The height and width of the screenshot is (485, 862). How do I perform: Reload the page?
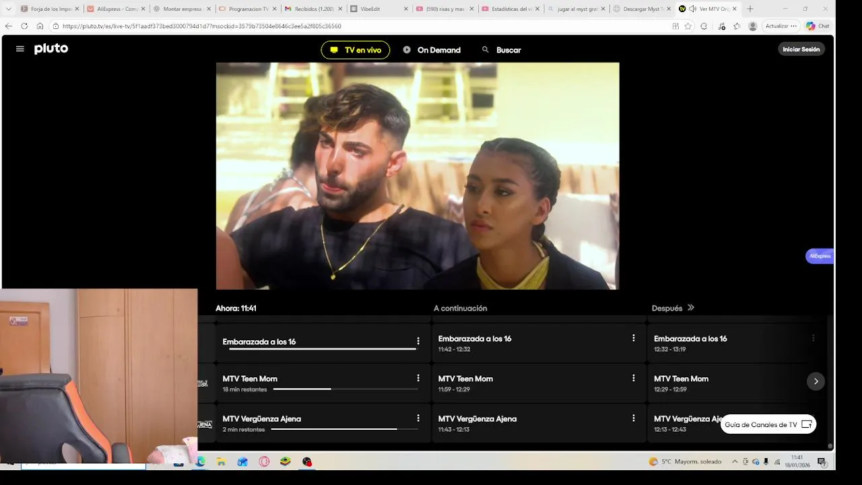pyautogui.click(x=24, y=26)
